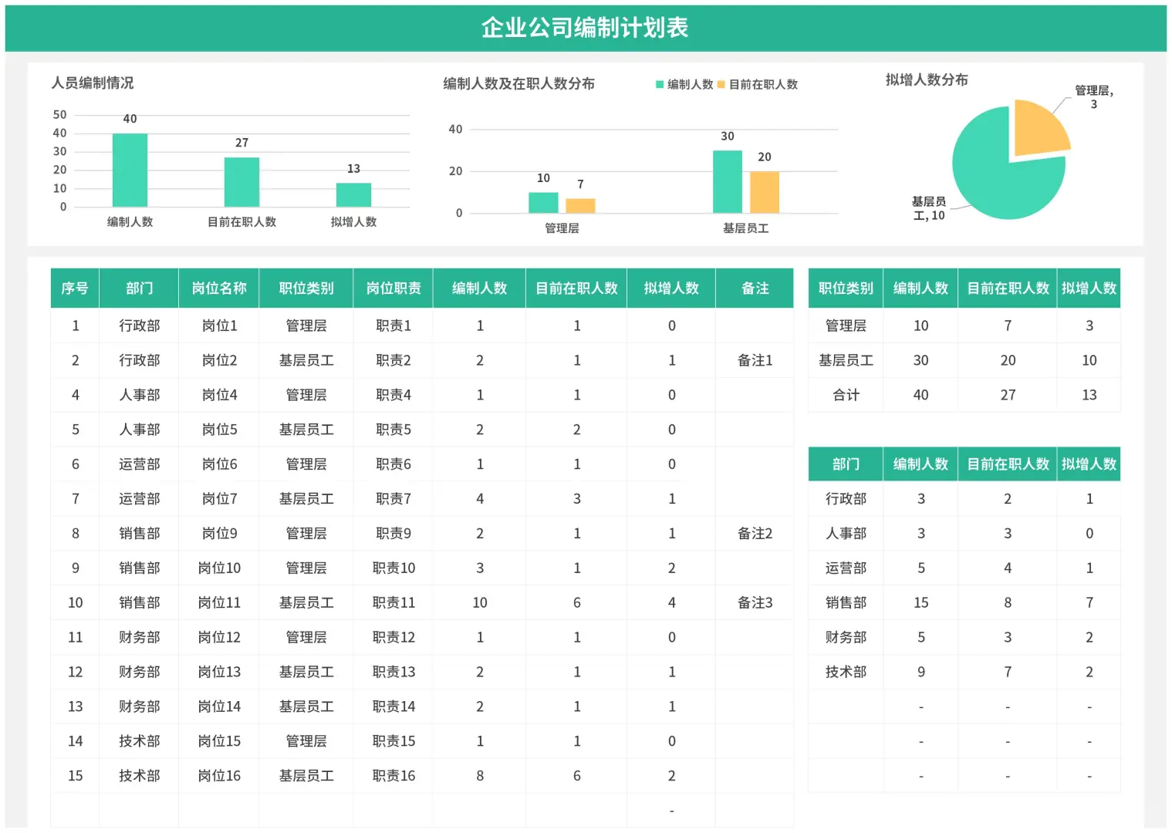Click 管理层 row label in summary table
The width and height of the screenshot is (1172, 833).
(x=846, y=325)
